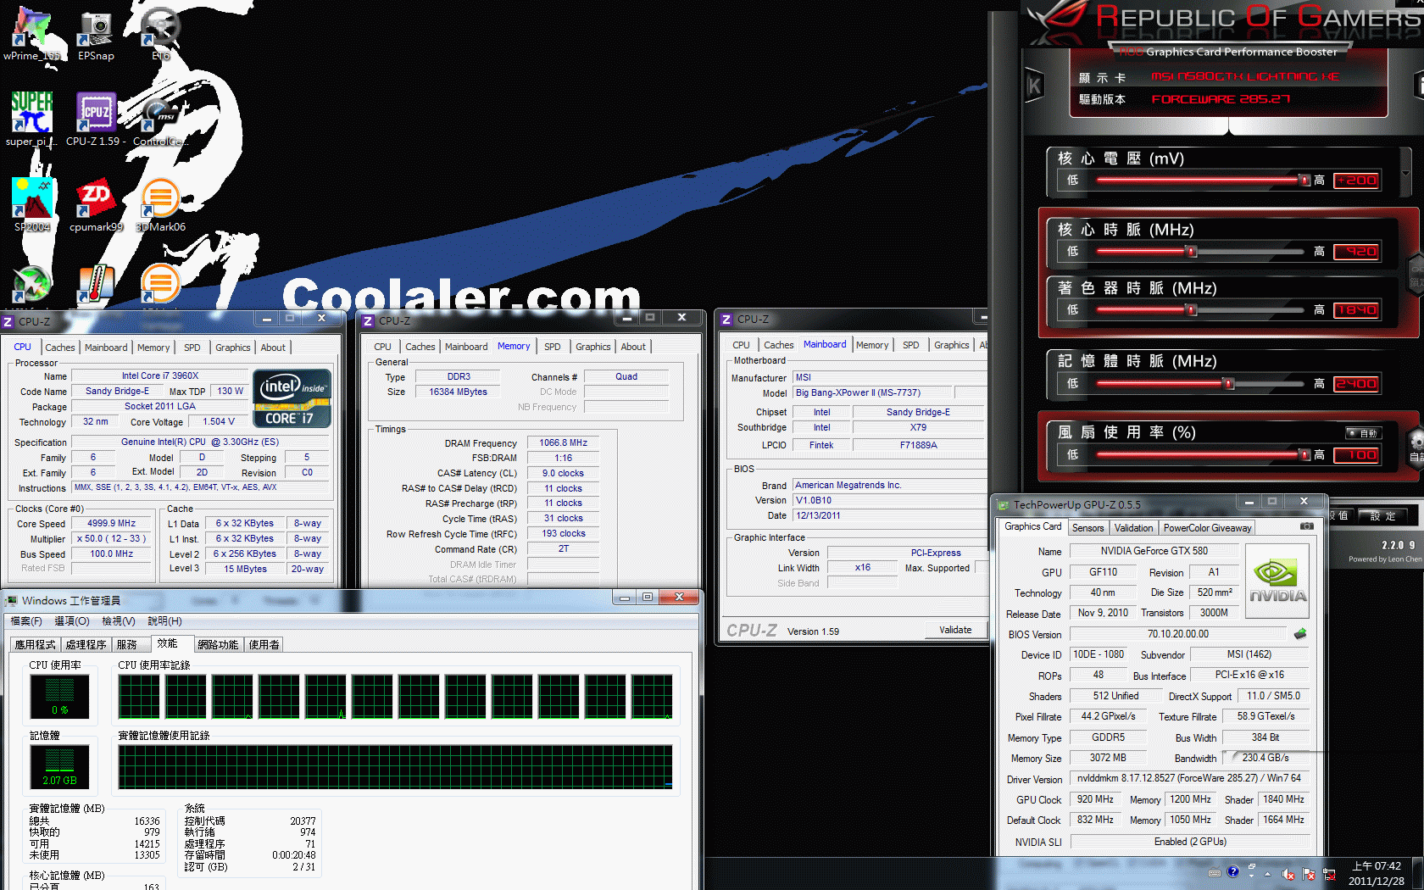Select the 3DMark06 desktop shortcut

pos(160,204)
